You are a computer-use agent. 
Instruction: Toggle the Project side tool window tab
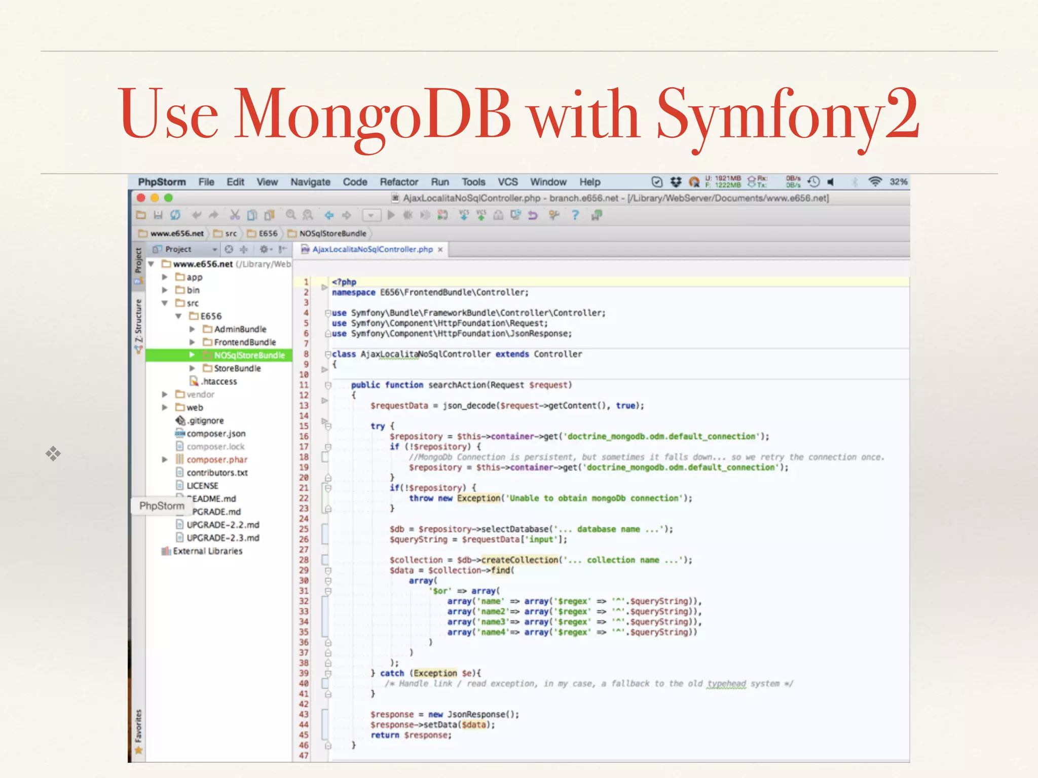coord(138,266)
